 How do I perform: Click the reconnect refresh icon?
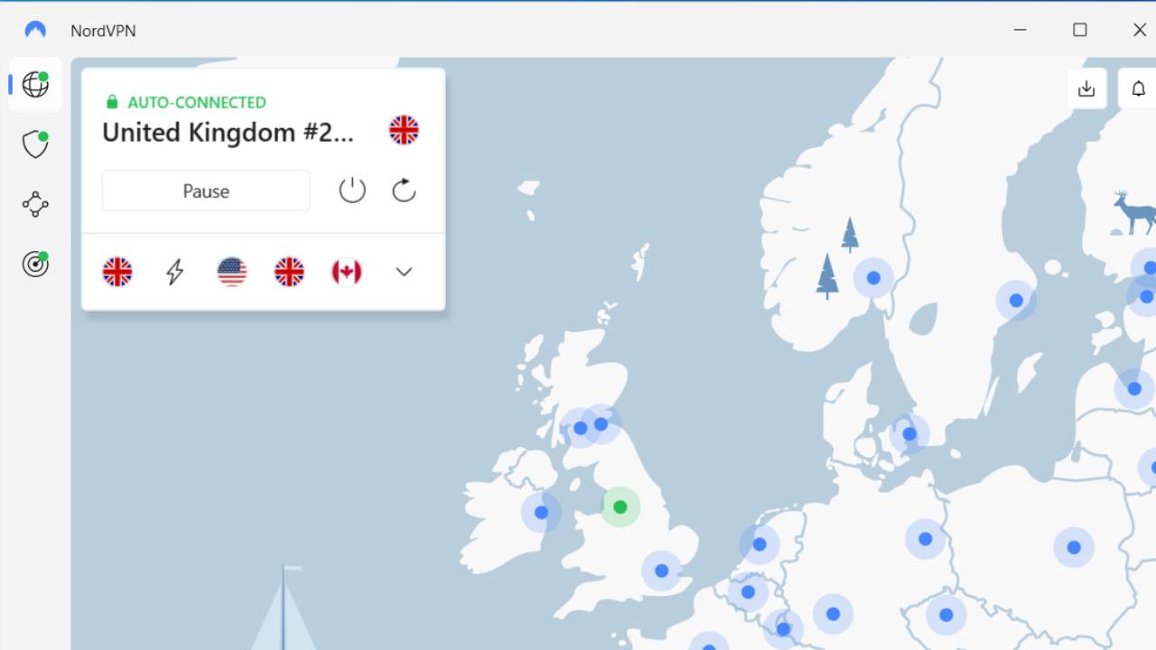tap(404, 190)
